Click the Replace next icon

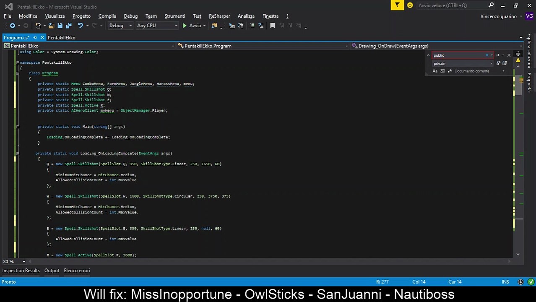[x=498, y=63]
